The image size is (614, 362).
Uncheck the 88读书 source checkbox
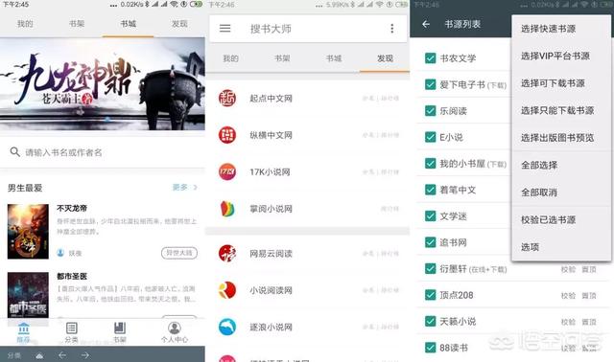click(x=431, y=348)
